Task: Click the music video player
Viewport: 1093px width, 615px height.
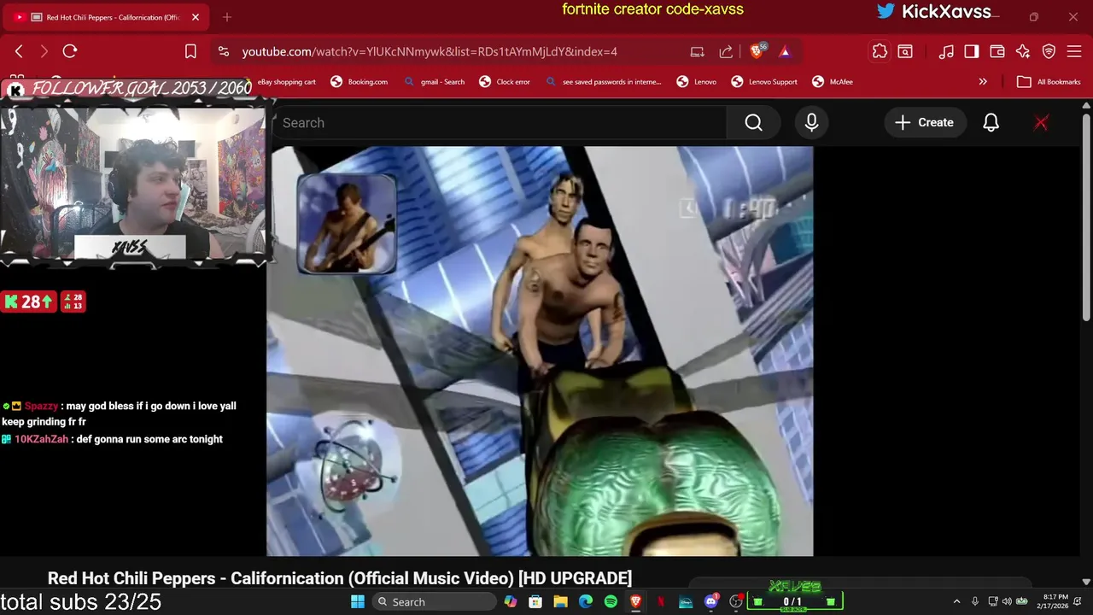Action: [x=540, y=351]
